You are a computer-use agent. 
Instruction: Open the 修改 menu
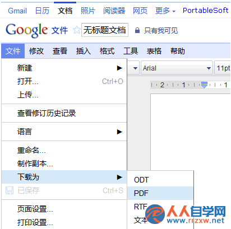[36, 51]
